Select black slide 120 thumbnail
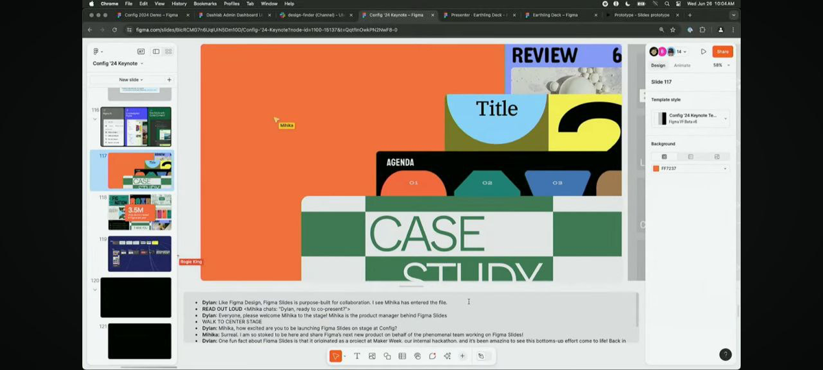823x370 pixels. 136,297
